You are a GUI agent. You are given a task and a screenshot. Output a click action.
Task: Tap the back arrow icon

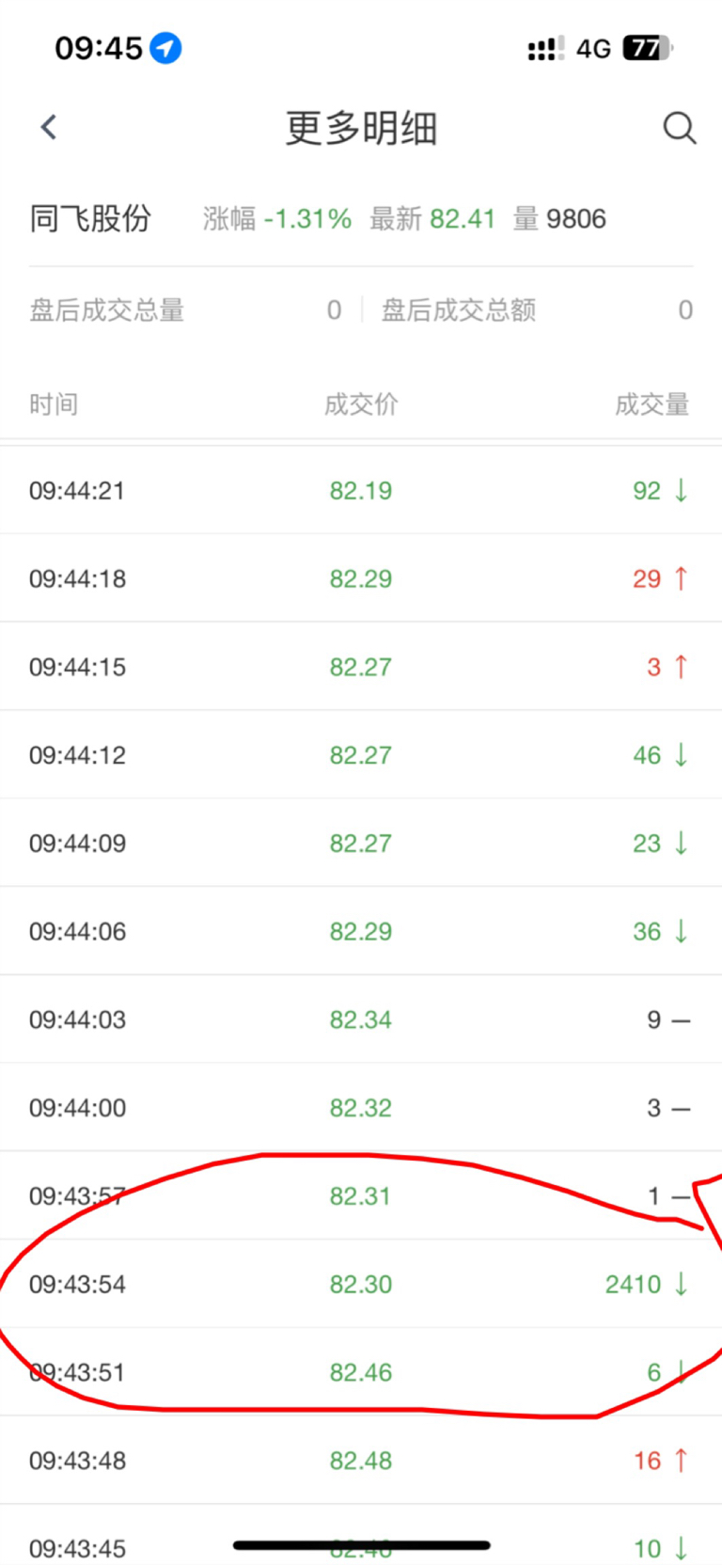tap(49, 127)
